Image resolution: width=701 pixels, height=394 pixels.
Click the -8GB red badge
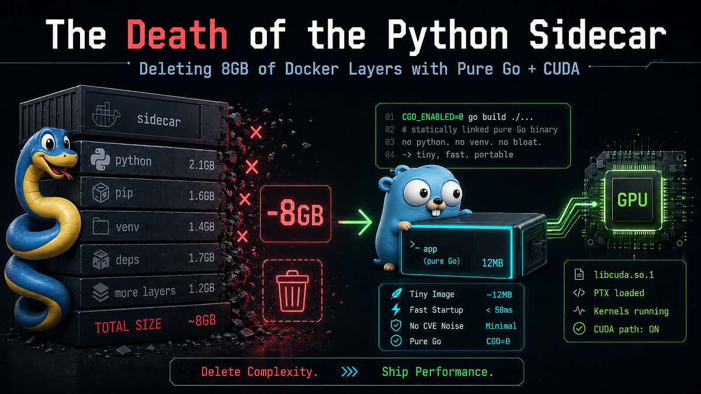click(295, 215)
